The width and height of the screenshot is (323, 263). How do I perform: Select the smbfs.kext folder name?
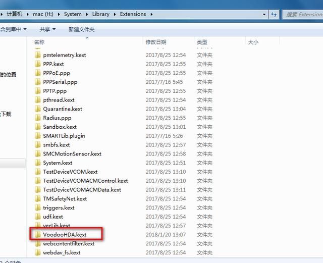point(56,145)
